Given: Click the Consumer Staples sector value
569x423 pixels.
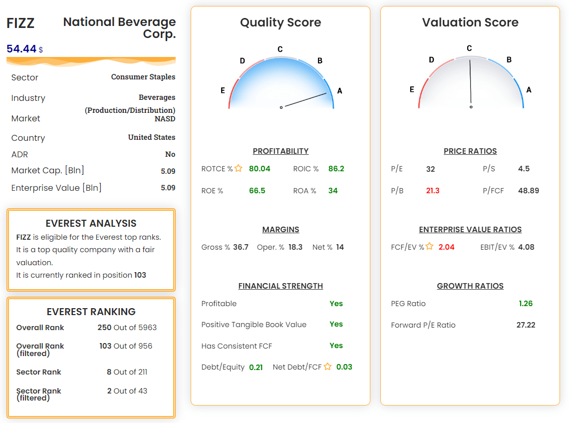Looking at the screenshot, I should point(143,76).
